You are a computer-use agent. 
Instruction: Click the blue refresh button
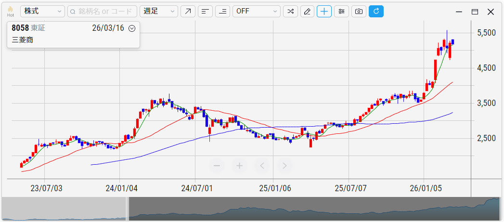pos(376,12)
